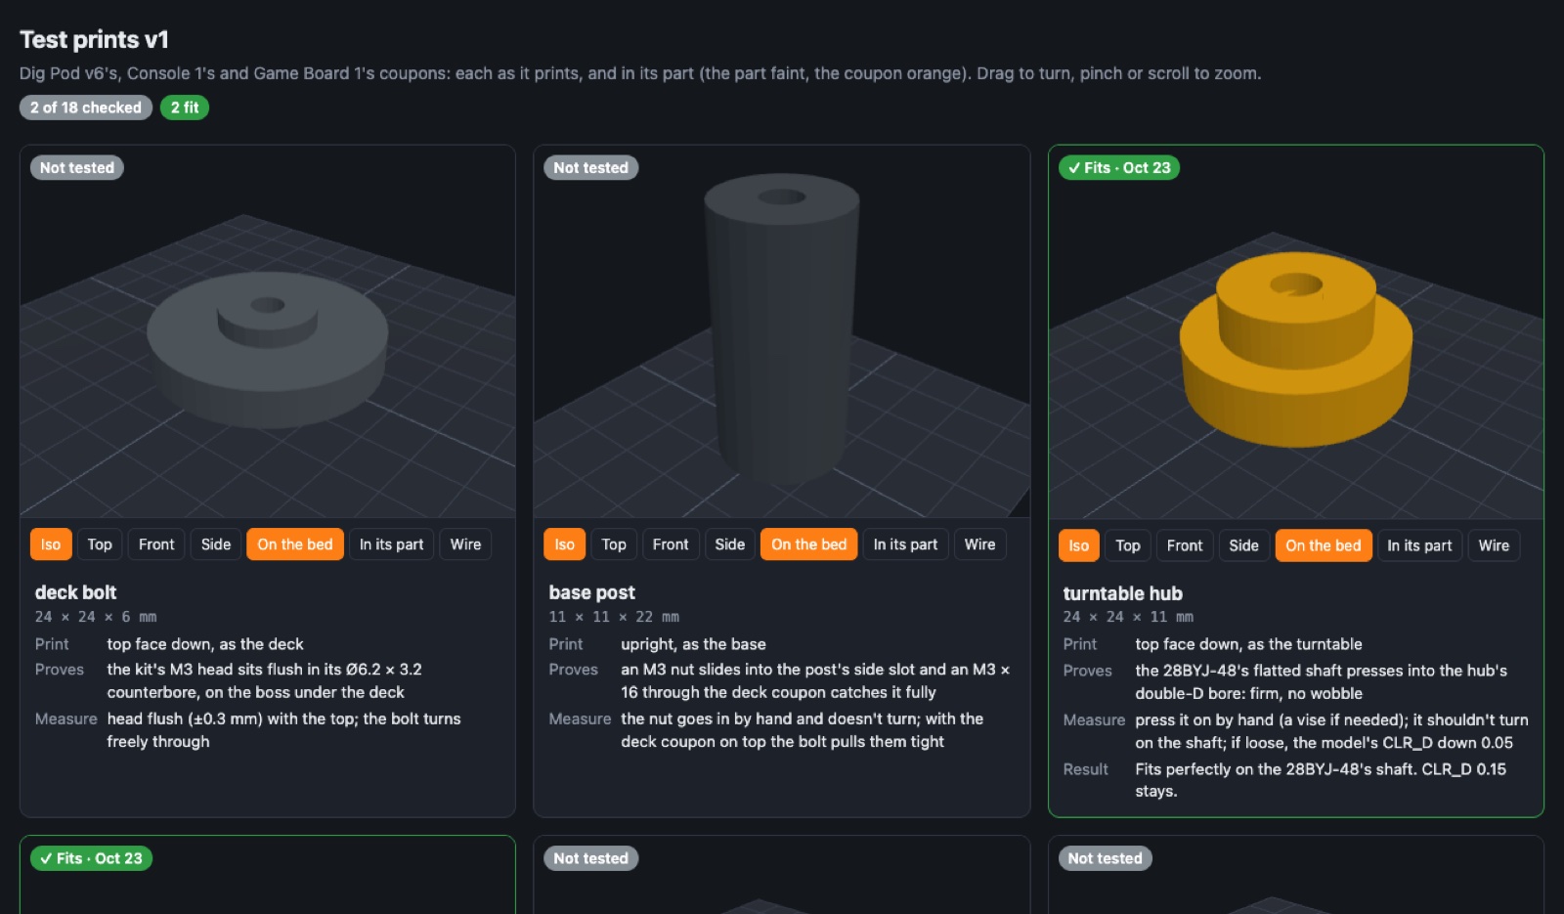Viewport: 1564px width, 914px height.
Task: Click the 'deck bolt' title
Action: tap(75, 592)
